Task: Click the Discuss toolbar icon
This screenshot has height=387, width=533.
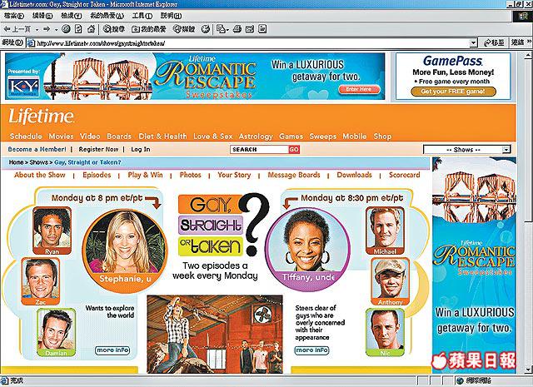Action: [262, 29]
